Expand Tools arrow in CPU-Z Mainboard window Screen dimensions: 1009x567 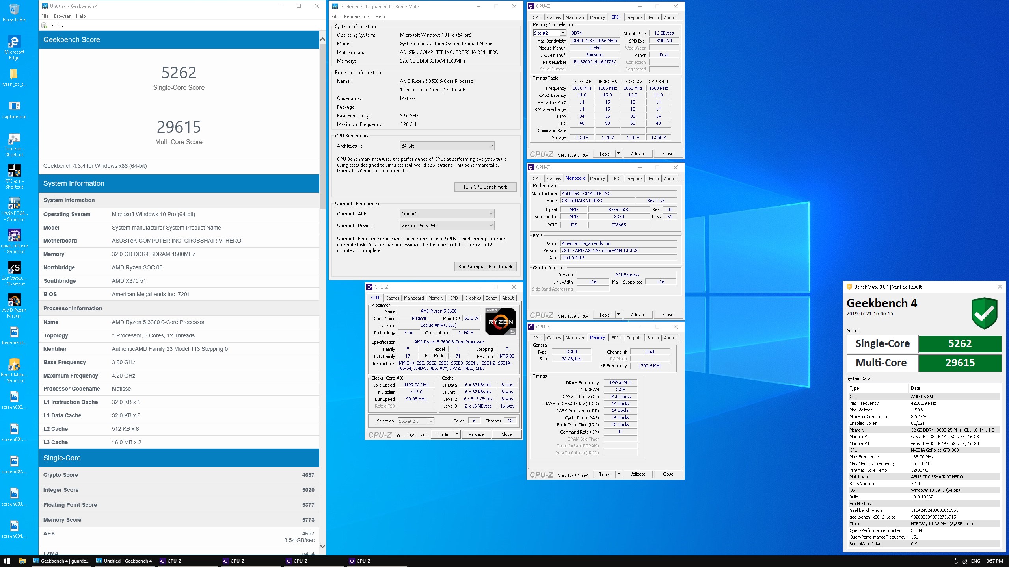pyautogui.click(x=618, y=315)
